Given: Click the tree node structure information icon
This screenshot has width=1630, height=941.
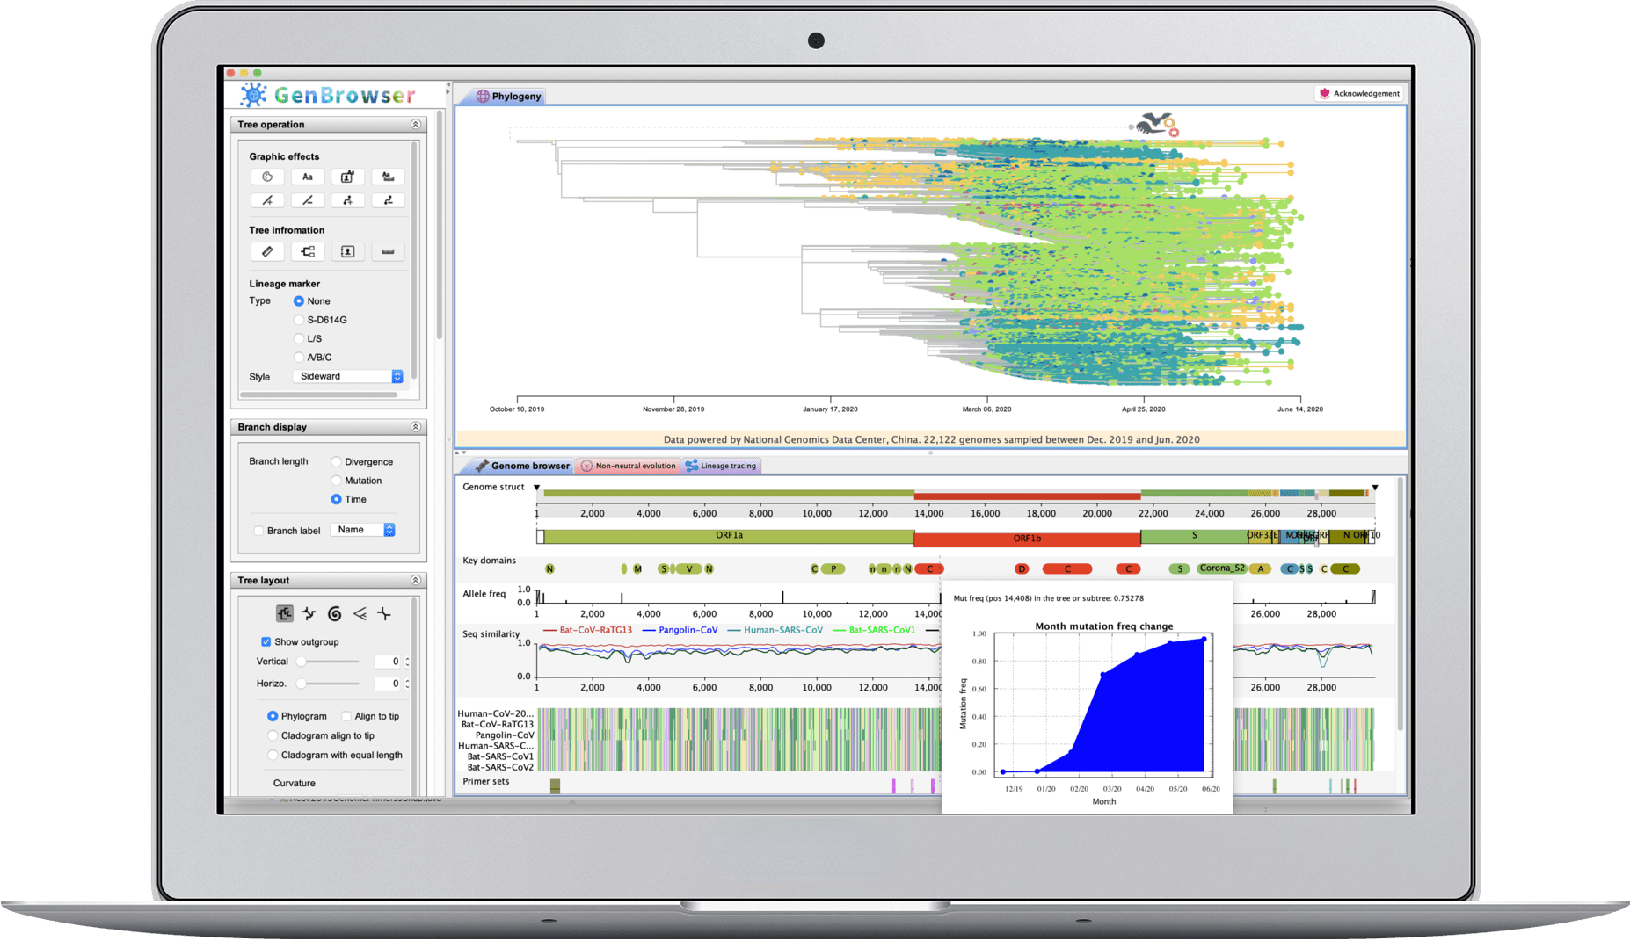Looking at the screenshot, I should 308,251.
